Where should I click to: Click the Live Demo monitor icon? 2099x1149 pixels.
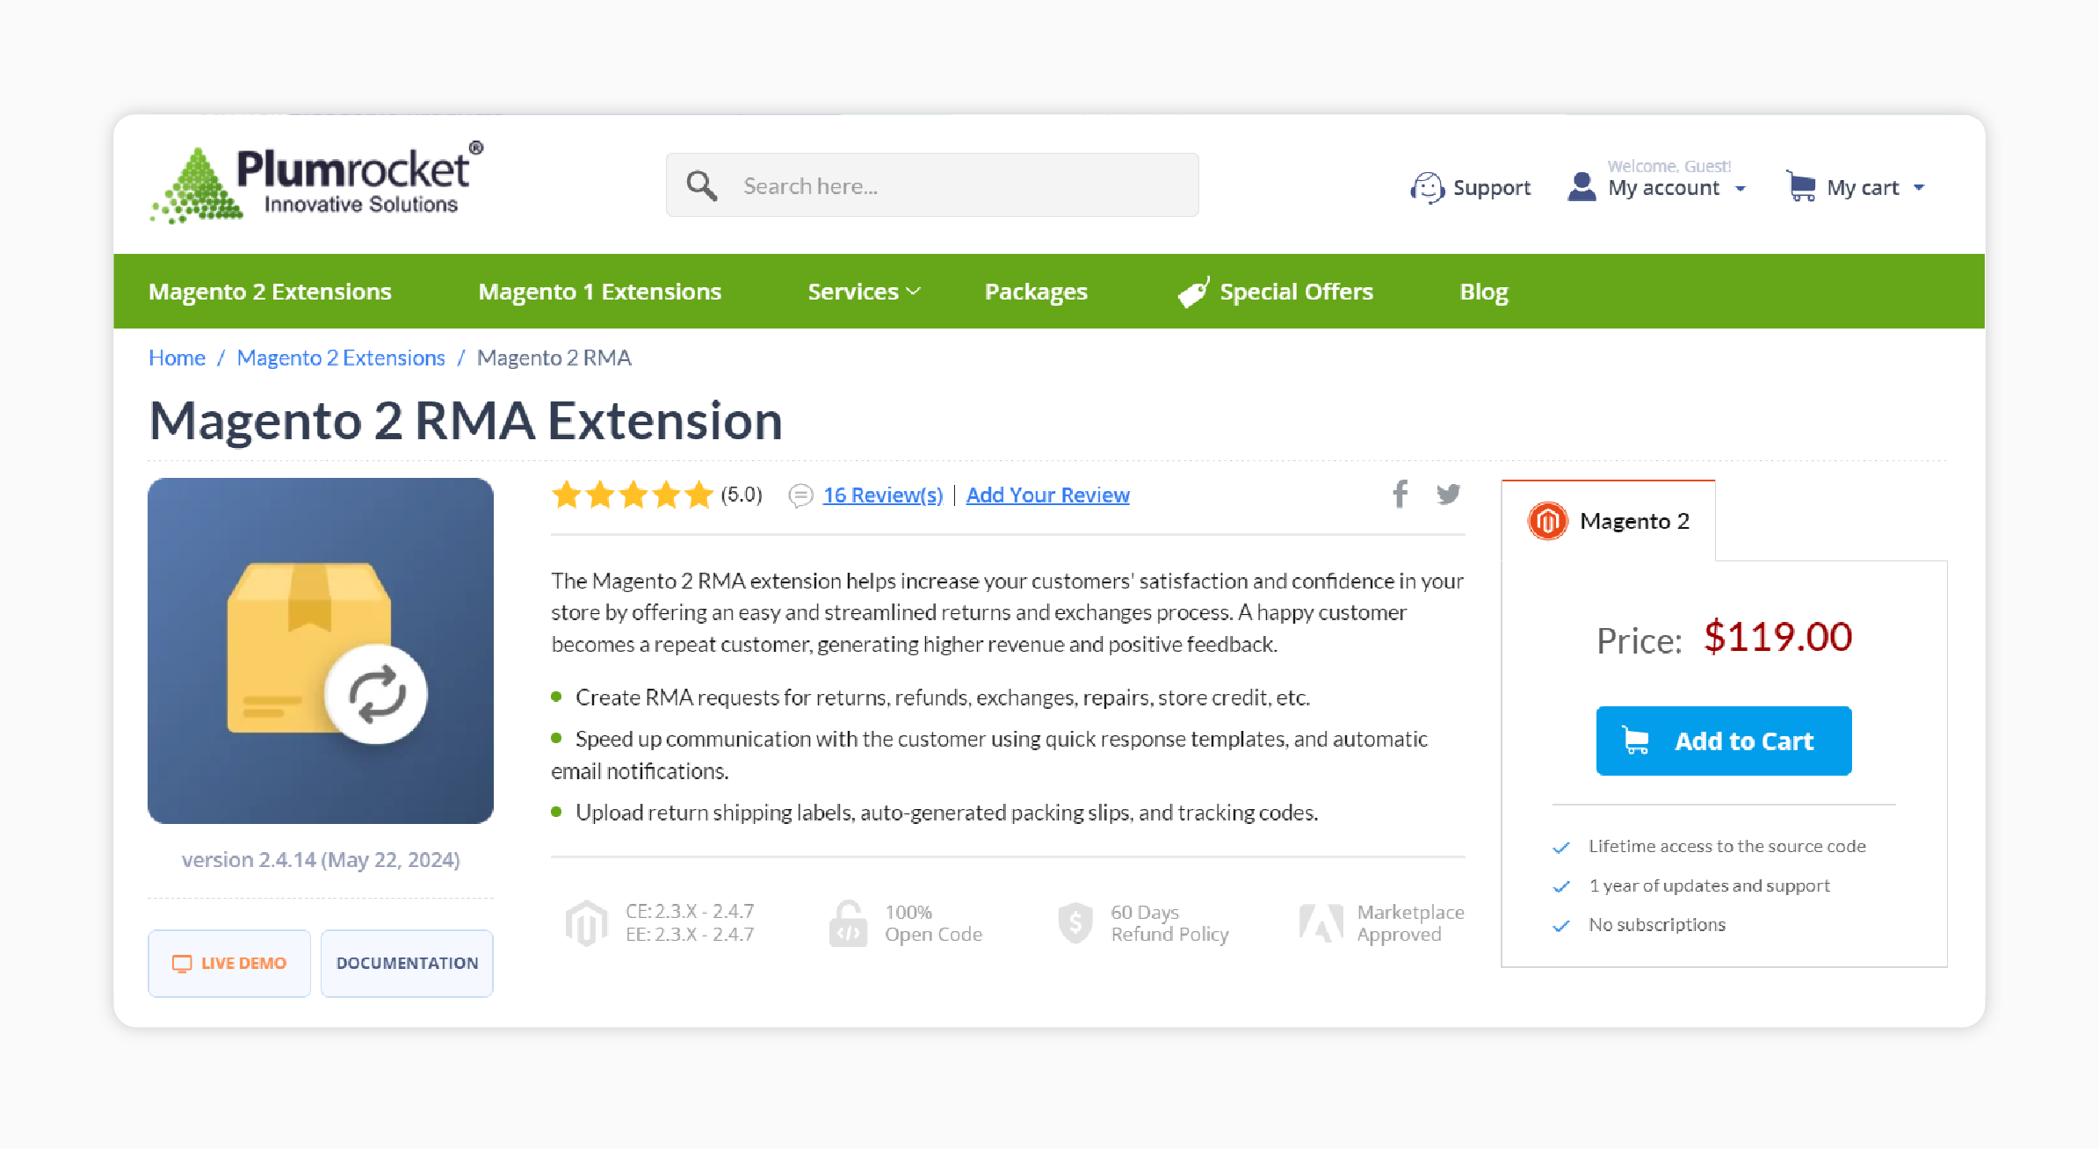pos(182,964)
